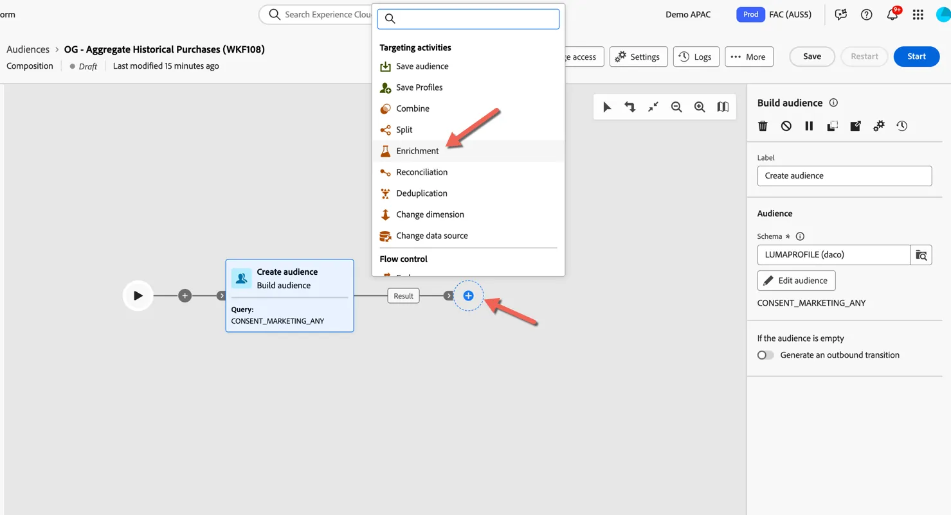Screen dimensions: 951x515
Task: Pick the Reconciliation activity
Action: click(x=468, y=172)
